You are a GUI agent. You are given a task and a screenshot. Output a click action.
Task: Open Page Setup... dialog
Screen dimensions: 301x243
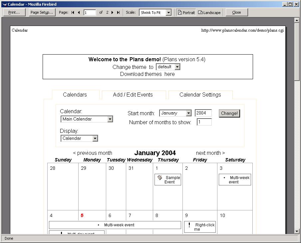coord(42,12)
